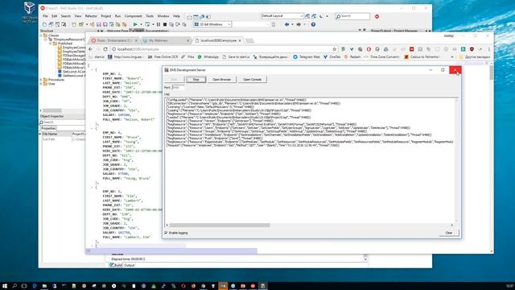
Task: Select the Build tab in messages pane
Action: 116,265
